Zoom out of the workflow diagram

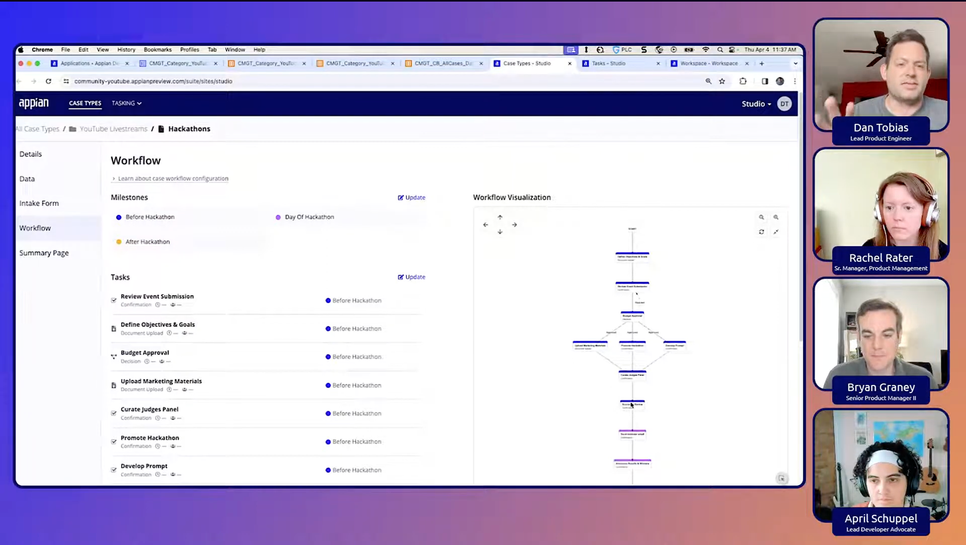click(x=761, y=217)
